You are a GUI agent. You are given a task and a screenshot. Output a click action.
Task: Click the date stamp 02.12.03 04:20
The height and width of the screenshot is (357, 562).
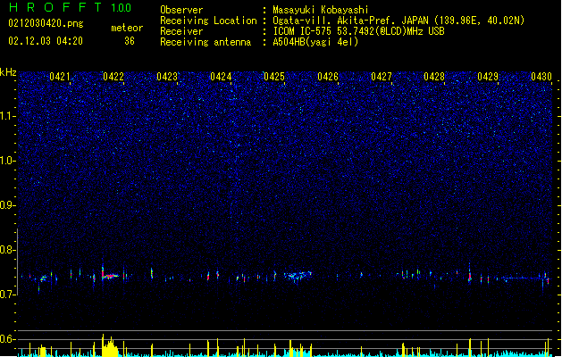46,41
